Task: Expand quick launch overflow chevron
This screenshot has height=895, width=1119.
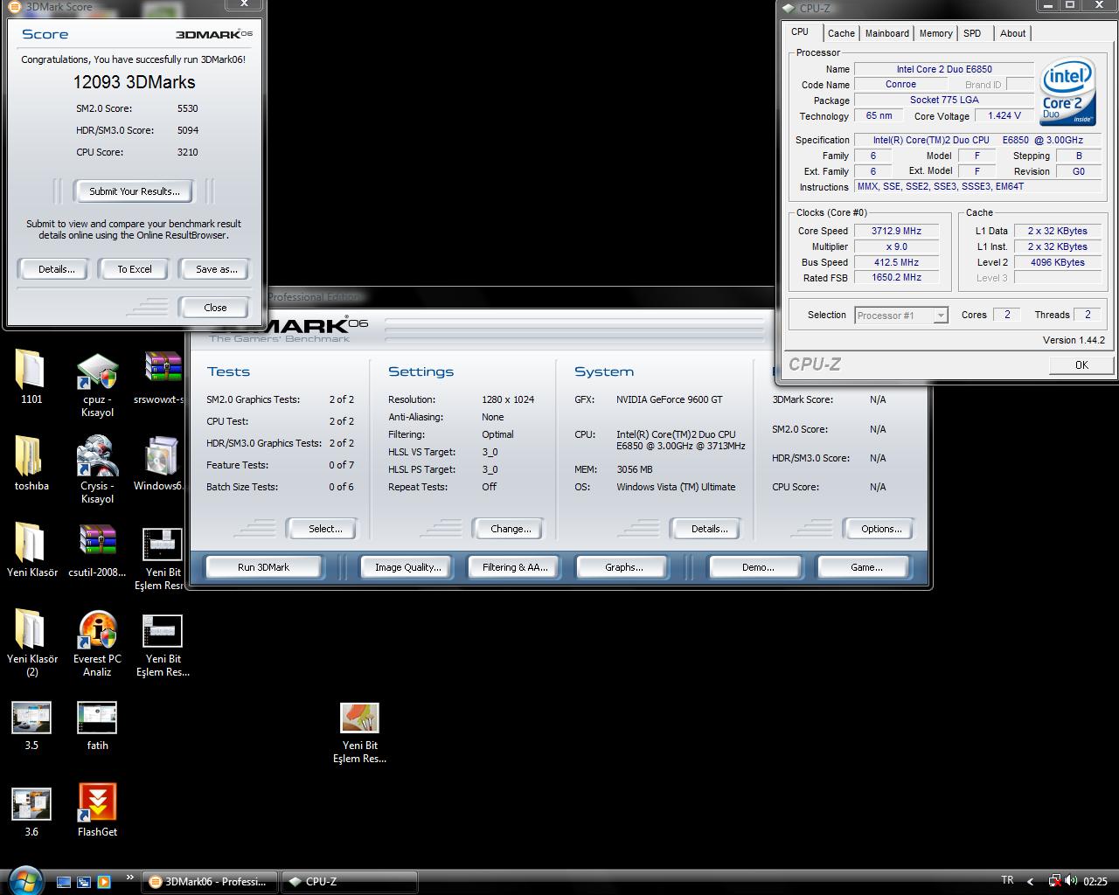Action: [x=130, y=877]
